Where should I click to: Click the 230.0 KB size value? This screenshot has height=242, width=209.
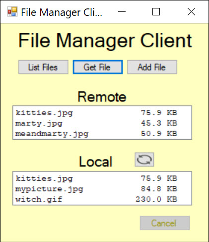tap(156, 199)
